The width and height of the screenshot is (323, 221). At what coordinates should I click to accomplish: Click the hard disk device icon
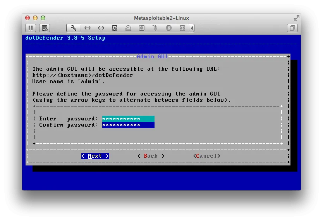[115, 28]
